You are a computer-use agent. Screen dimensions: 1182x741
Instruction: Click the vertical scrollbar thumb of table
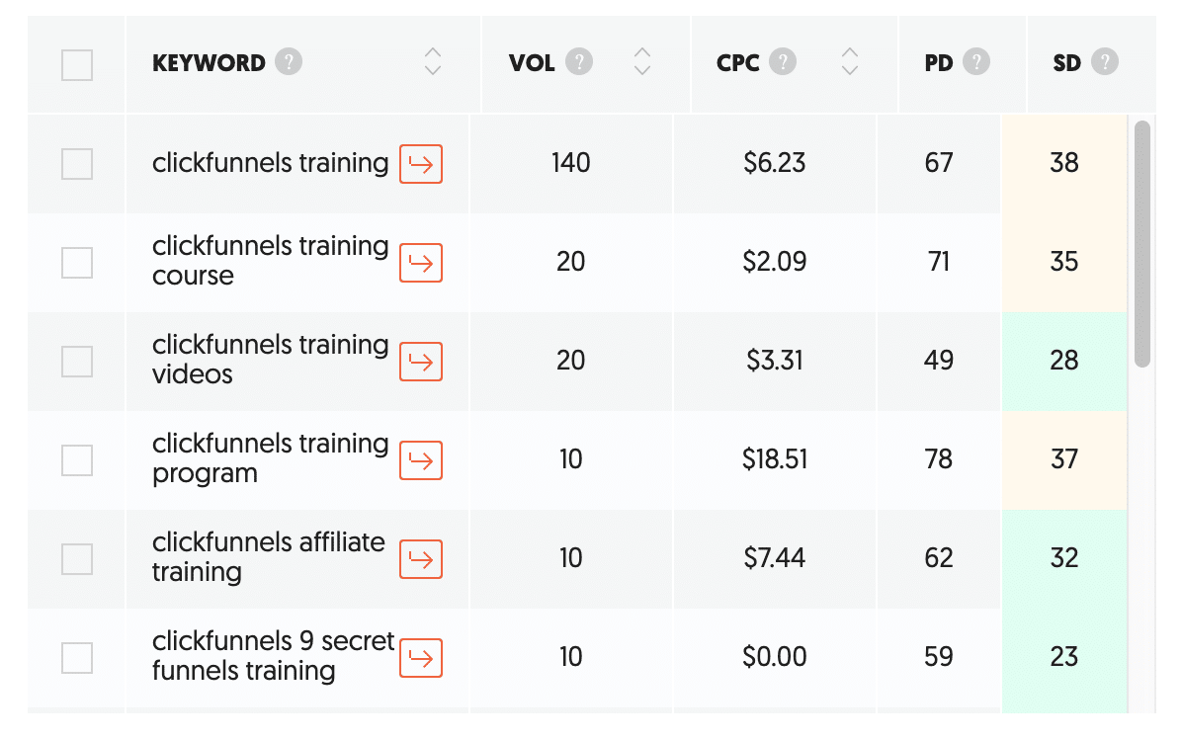tap(1142, 243)
